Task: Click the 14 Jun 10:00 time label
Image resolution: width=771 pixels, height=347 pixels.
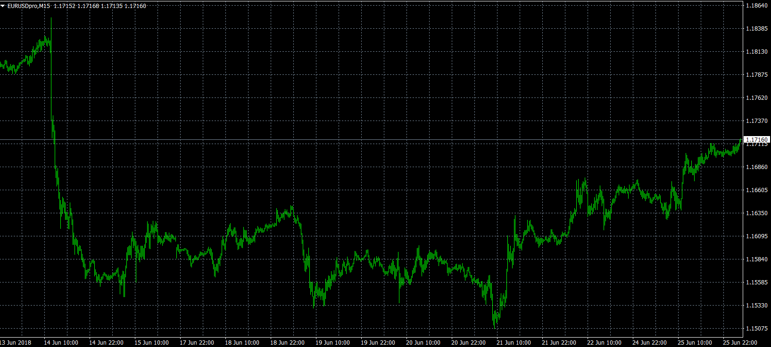Action: tap(61, 343)
